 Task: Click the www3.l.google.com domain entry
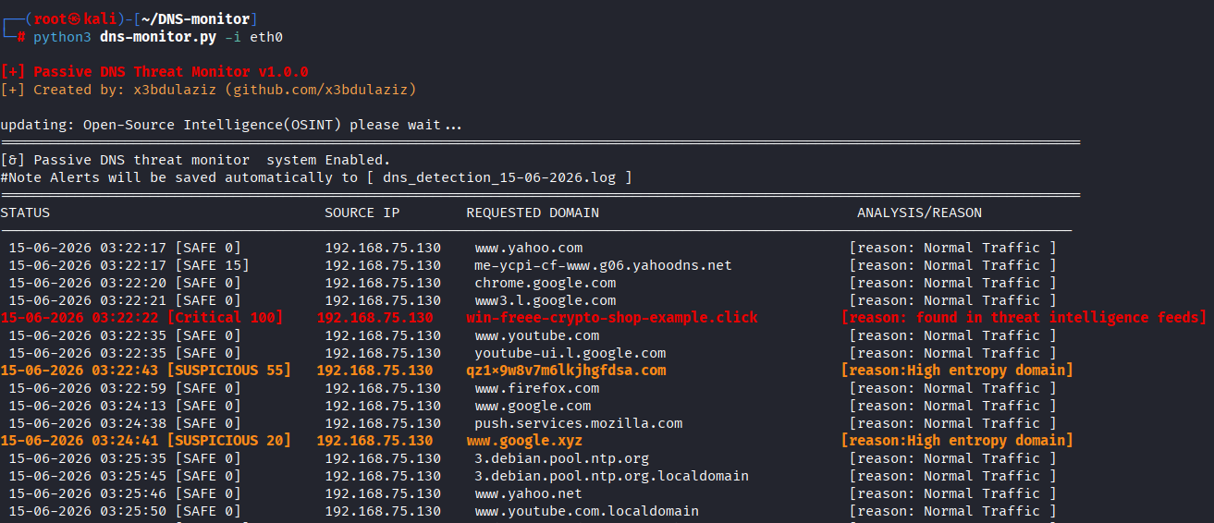(x=546, y=300)
